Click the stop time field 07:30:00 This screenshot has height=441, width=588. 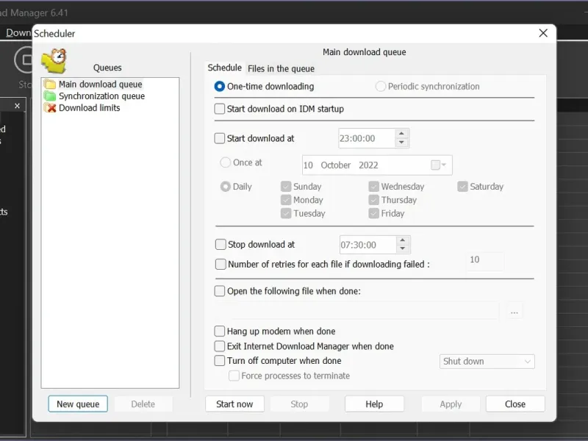[x=367, y=245]
